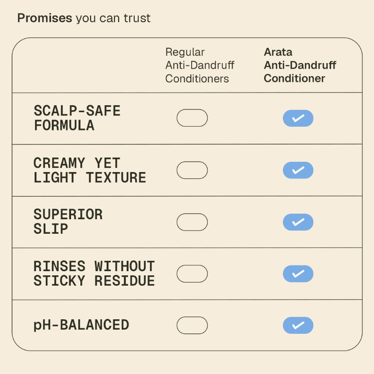Viewport: 374px width, 374px height.
Task: Toggle the empty pill for Scalp-Safe Formula
Action: (x=192, y=118)
